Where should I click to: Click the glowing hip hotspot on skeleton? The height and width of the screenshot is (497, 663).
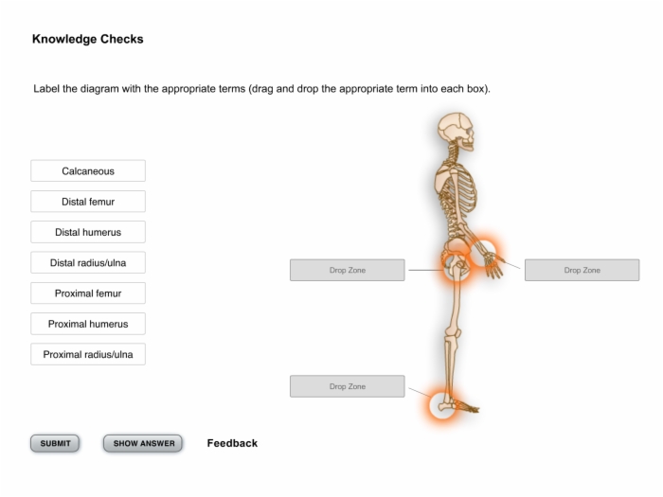click(x=457, y=268)
